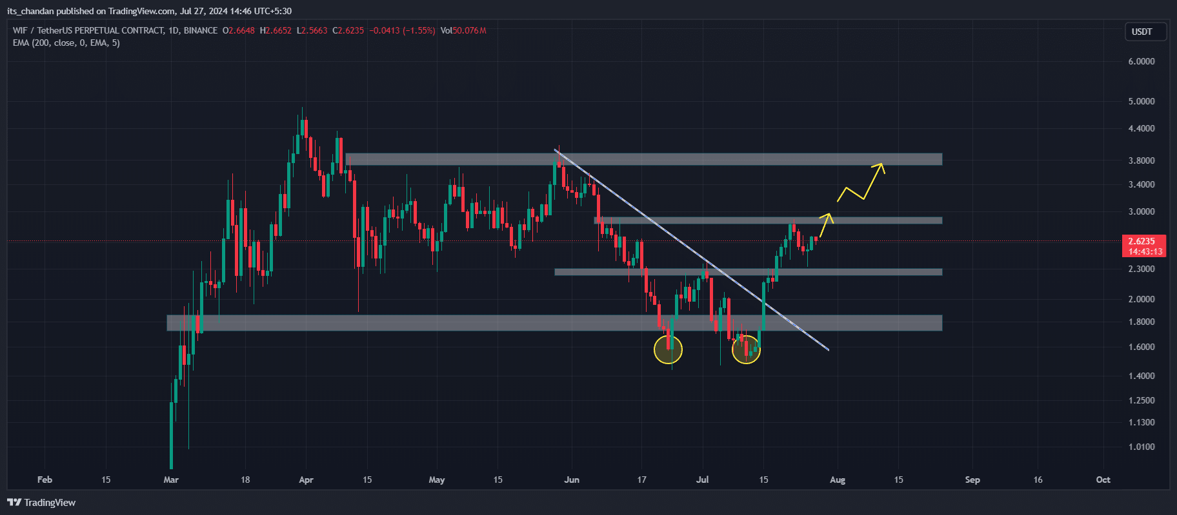Click the 3.0000 price axis label
This screenshot has width=1177, height=515.
[1142, 211]
